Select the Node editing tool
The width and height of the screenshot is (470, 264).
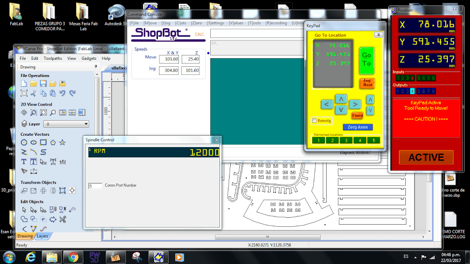(33, 210)
